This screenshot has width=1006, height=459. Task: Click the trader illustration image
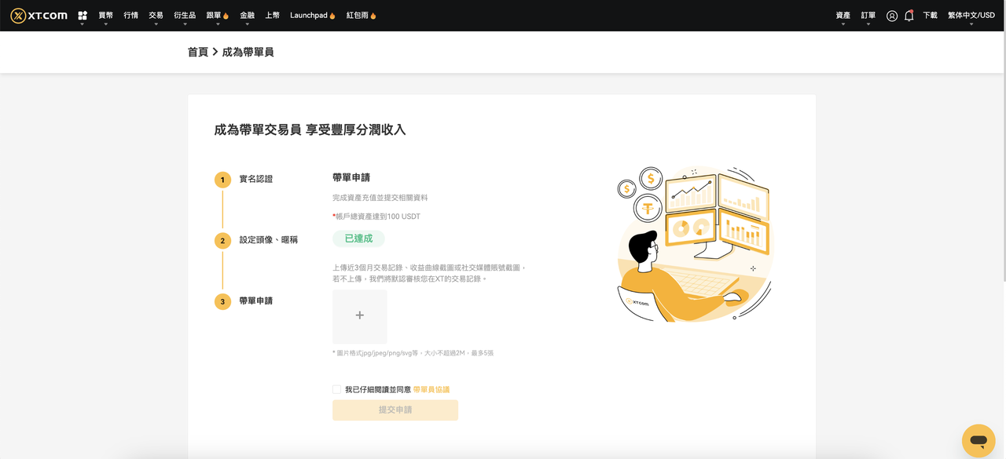[x=695, y=244]
